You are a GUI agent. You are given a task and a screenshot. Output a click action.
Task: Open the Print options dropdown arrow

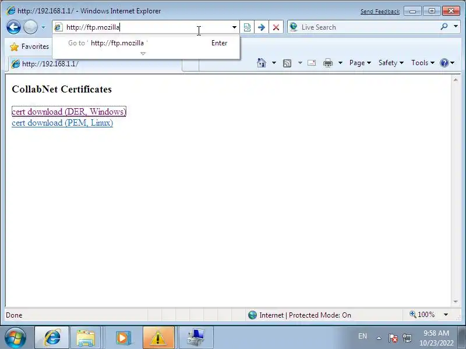tap(341, 63)
